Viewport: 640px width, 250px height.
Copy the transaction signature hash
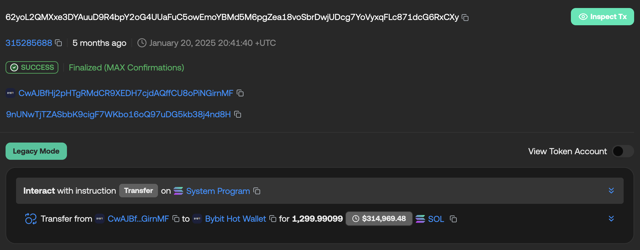(x=465, y=18)
